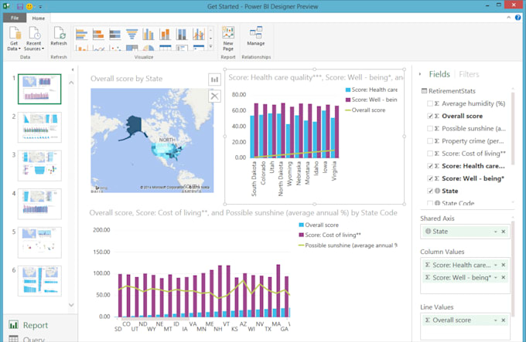Image resolution: width=526 pixels, height=342 pixels.
Task: Uncheck the Score: Health care field
Action: [430, 166]
